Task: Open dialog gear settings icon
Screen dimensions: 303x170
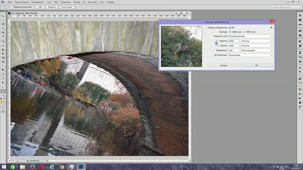Action: 271,27
